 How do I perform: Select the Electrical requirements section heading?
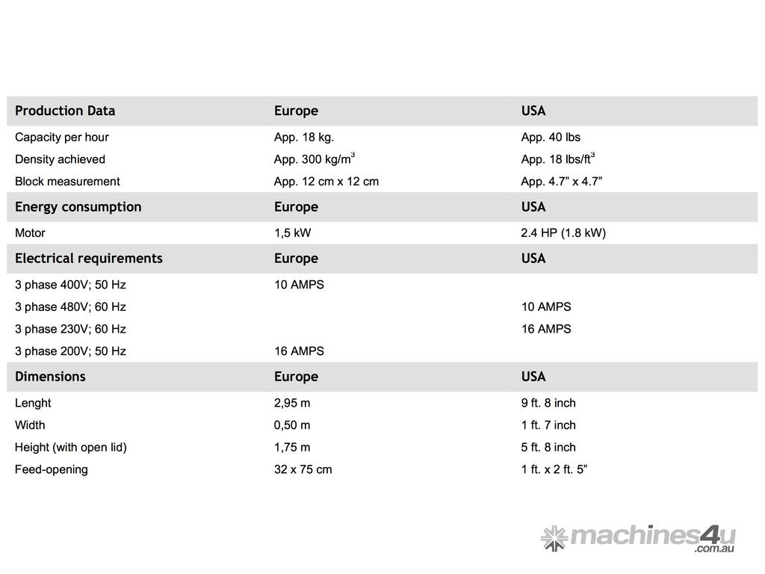(x=88, y=259)
